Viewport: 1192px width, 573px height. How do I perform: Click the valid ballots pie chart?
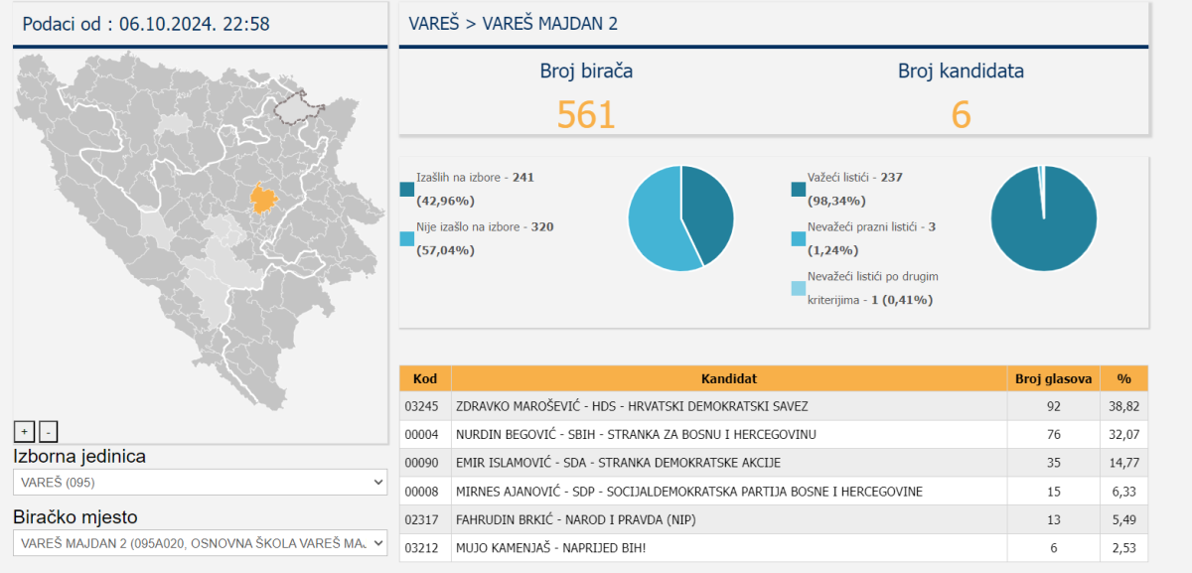1044,218
